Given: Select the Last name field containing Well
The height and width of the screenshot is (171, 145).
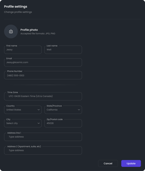Looking at the screenshot, I should (63, 50).
